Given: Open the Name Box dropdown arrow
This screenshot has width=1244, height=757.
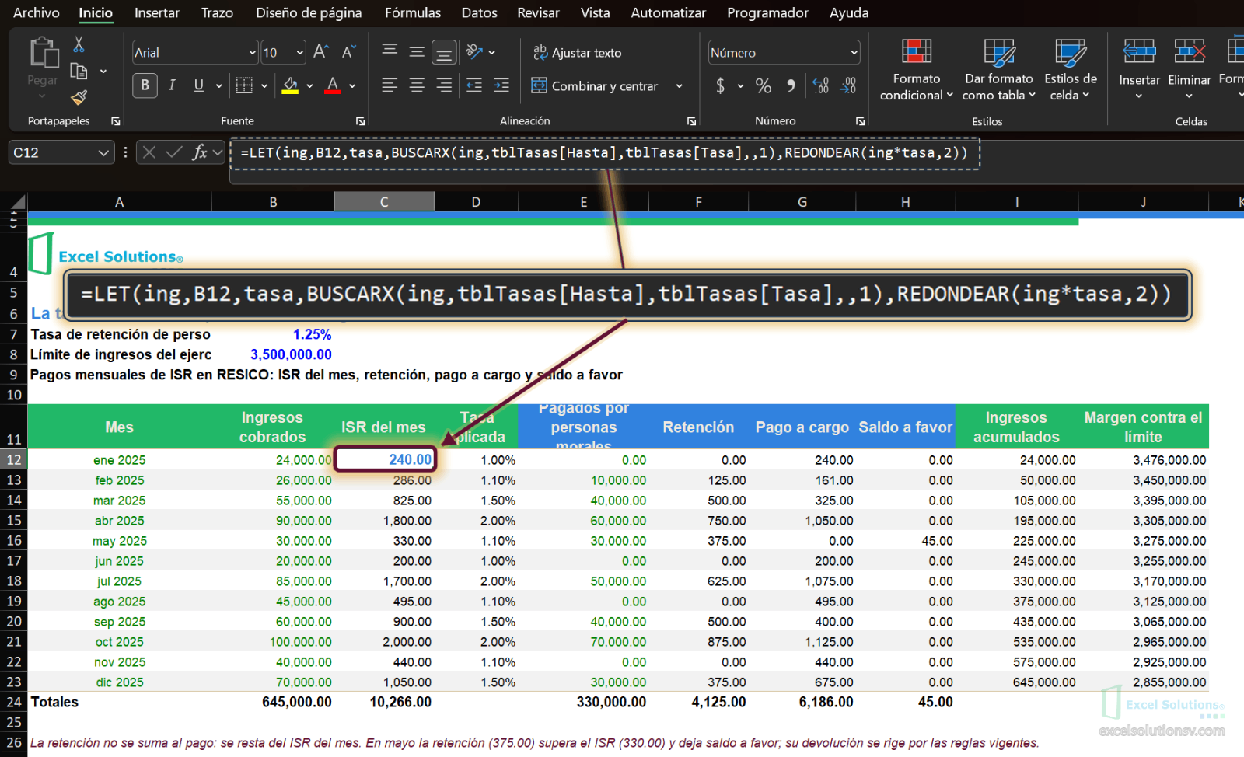Looking at the screenshot, I should coord(103,152).
